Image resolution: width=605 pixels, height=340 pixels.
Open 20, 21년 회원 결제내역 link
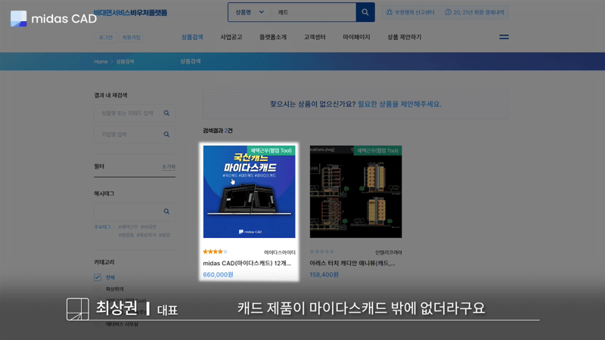click(475, 12)
